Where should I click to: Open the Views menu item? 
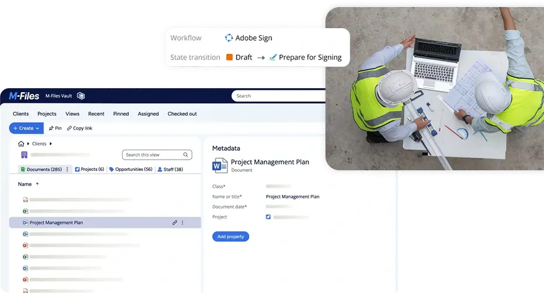pos(72,114)
